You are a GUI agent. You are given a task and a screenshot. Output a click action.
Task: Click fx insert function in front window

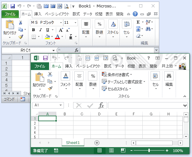(x=101, y=105)
